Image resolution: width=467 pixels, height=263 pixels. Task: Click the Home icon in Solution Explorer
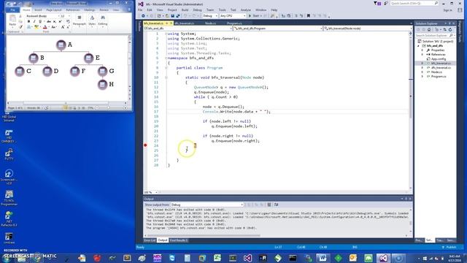pyautogui.click(x=429, y=30)
